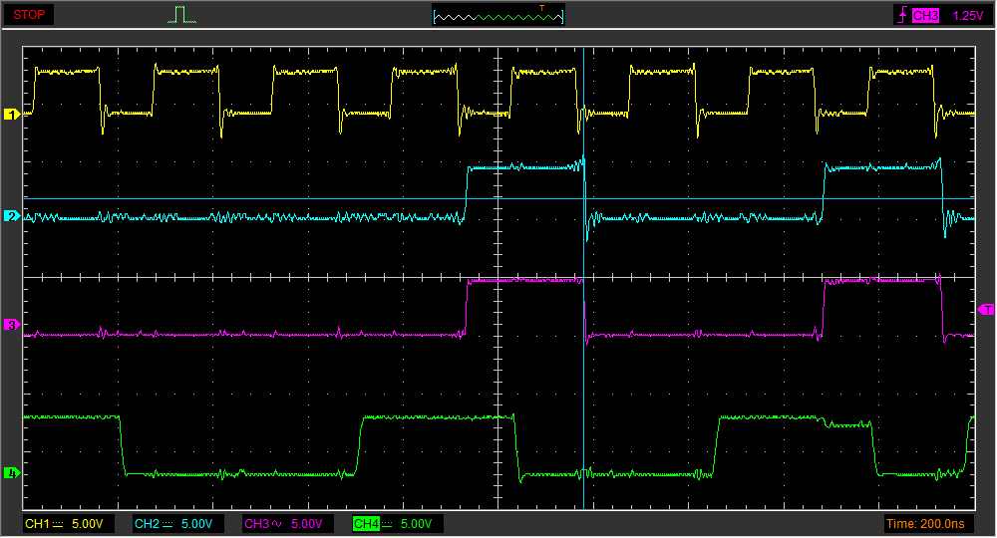Screen dimensions: 997x538
Task: Click the rising edge trigger icon
Action: pos(904,16)
